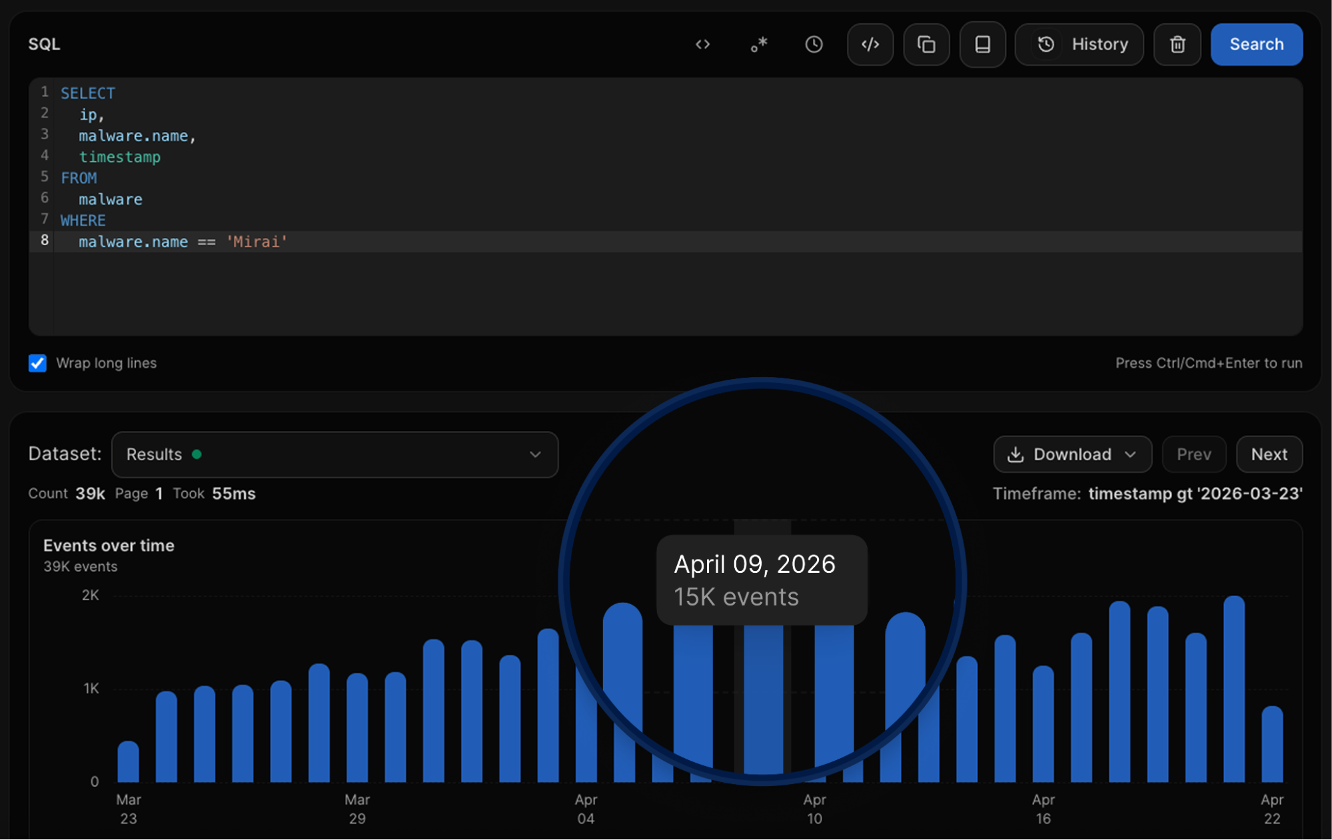Click the last bar for Apr 22

[1272, 744]
